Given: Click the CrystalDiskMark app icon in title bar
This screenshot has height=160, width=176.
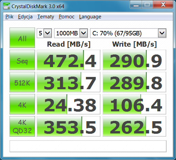Looking at the screenshot, I should pos(6,6).
